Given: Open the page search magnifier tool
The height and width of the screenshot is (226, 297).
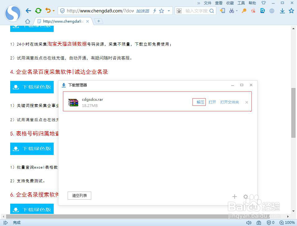Looking at the screenshot, I should click(x=262, y=11).
